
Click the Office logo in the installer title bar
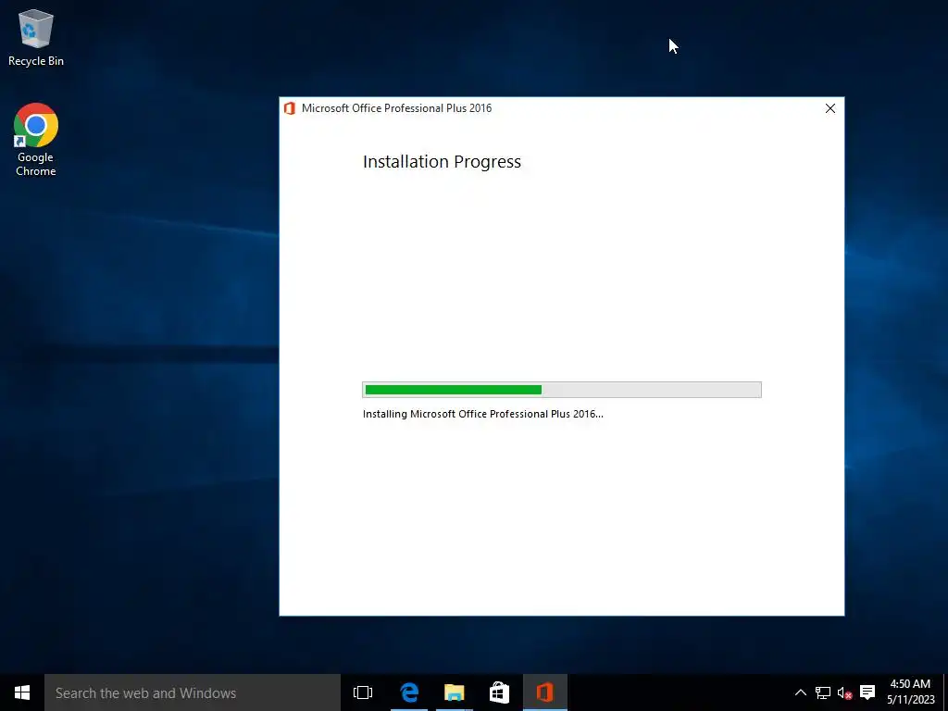click(x=290, y=108)
